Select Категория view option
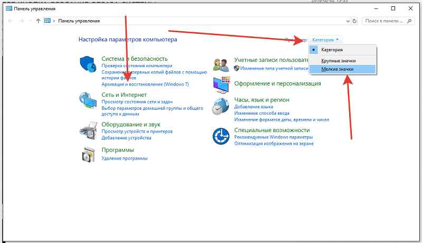 pyautogui.click(x=342, y=50)
